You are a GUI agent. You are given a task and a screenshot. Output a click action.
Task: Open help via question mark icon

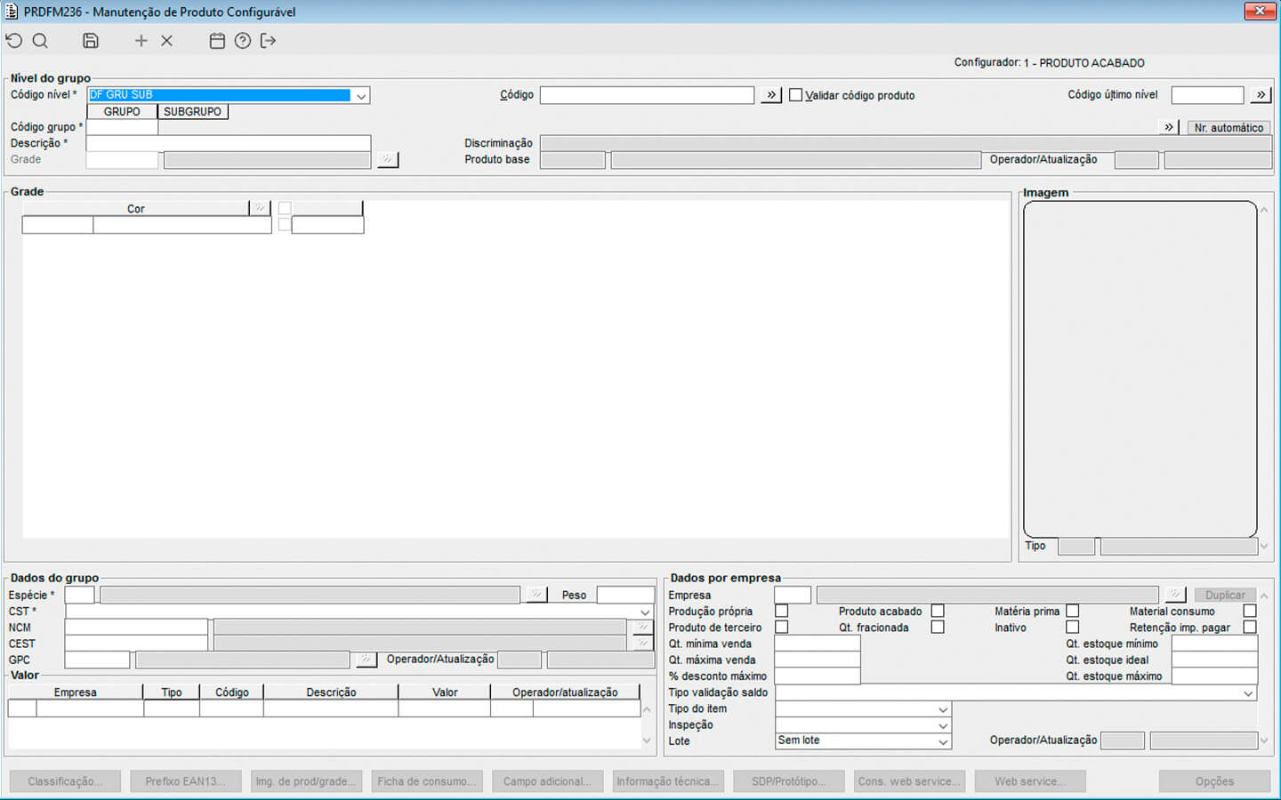coord(243,41)
